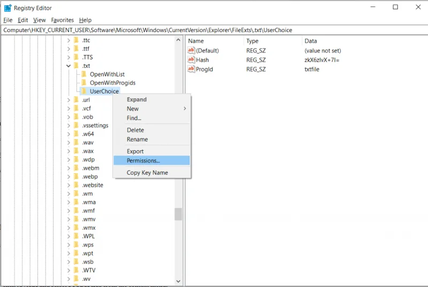The image size is (428, 287).
Task: Click the OpenWithProgids folder icon
Action: tap(84, 83)
